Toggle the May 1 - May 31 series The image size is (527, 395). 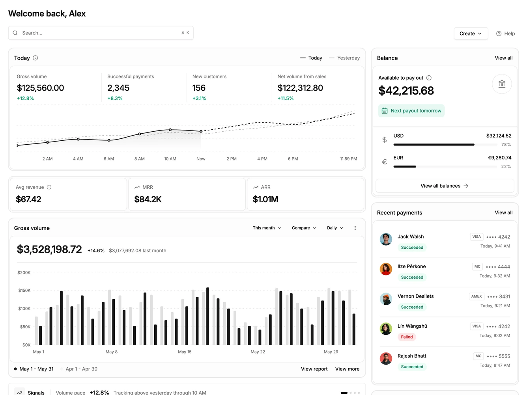tap(34, 369)
